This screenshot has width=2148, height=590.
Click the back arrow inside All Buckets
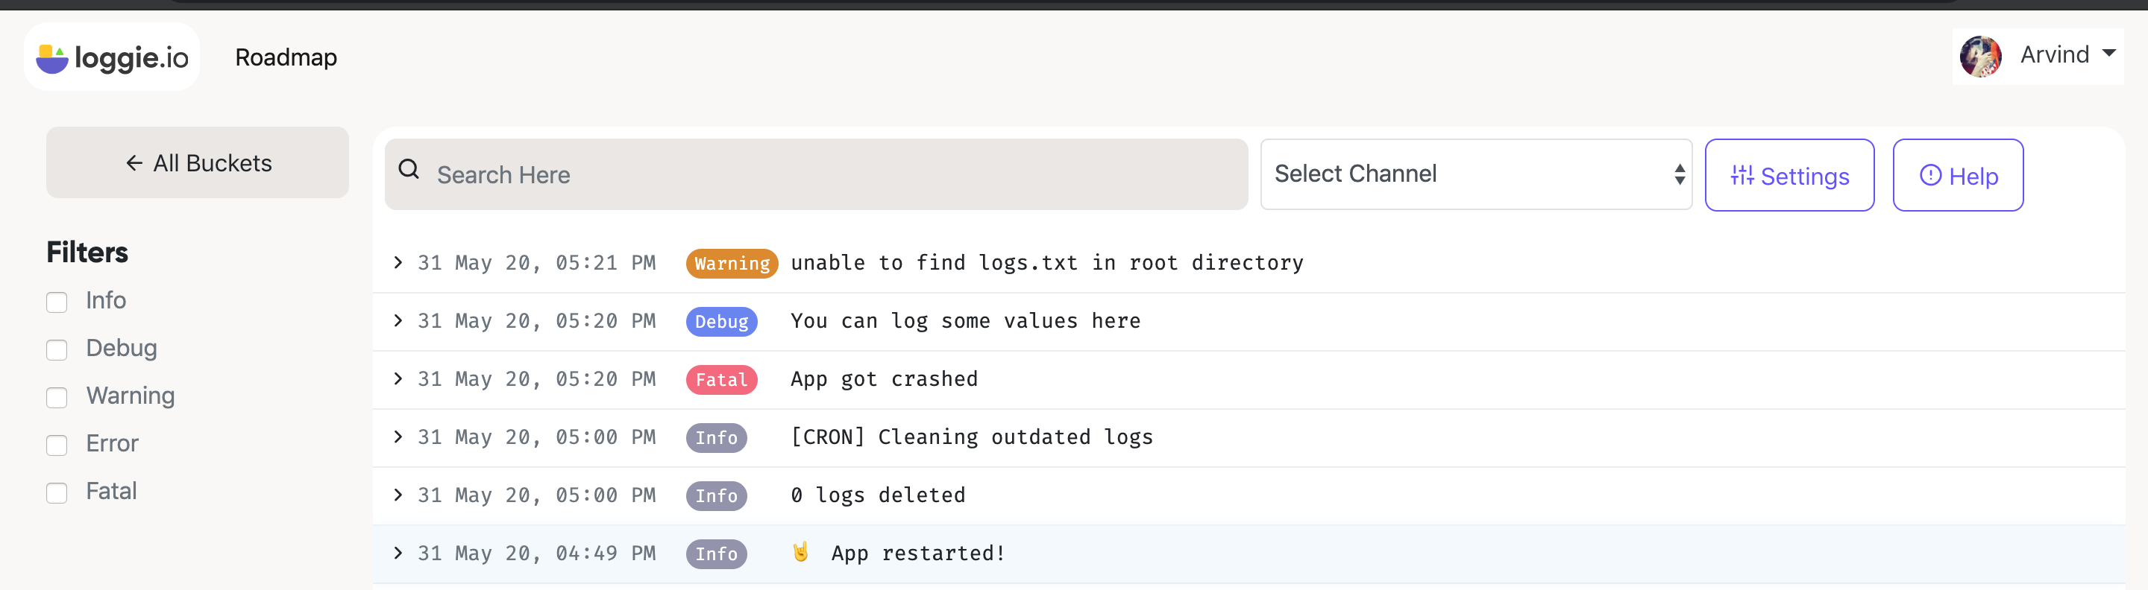point(134,162)
